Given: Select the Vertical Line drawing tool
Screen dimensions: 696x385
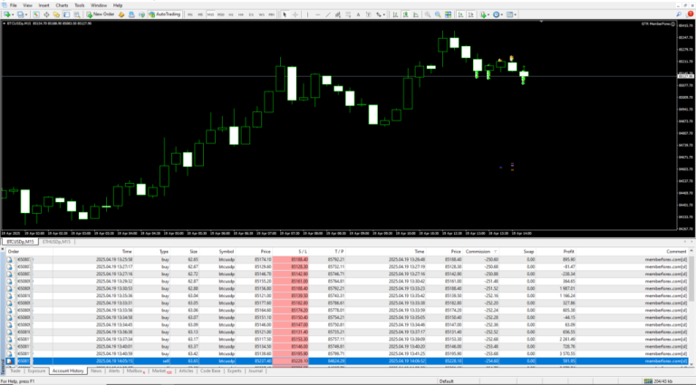Looking at the screenshot, I should click(308, 14).
